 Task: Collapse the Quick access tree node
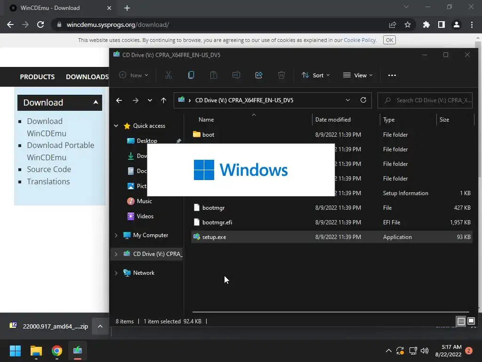click(116, 125)
